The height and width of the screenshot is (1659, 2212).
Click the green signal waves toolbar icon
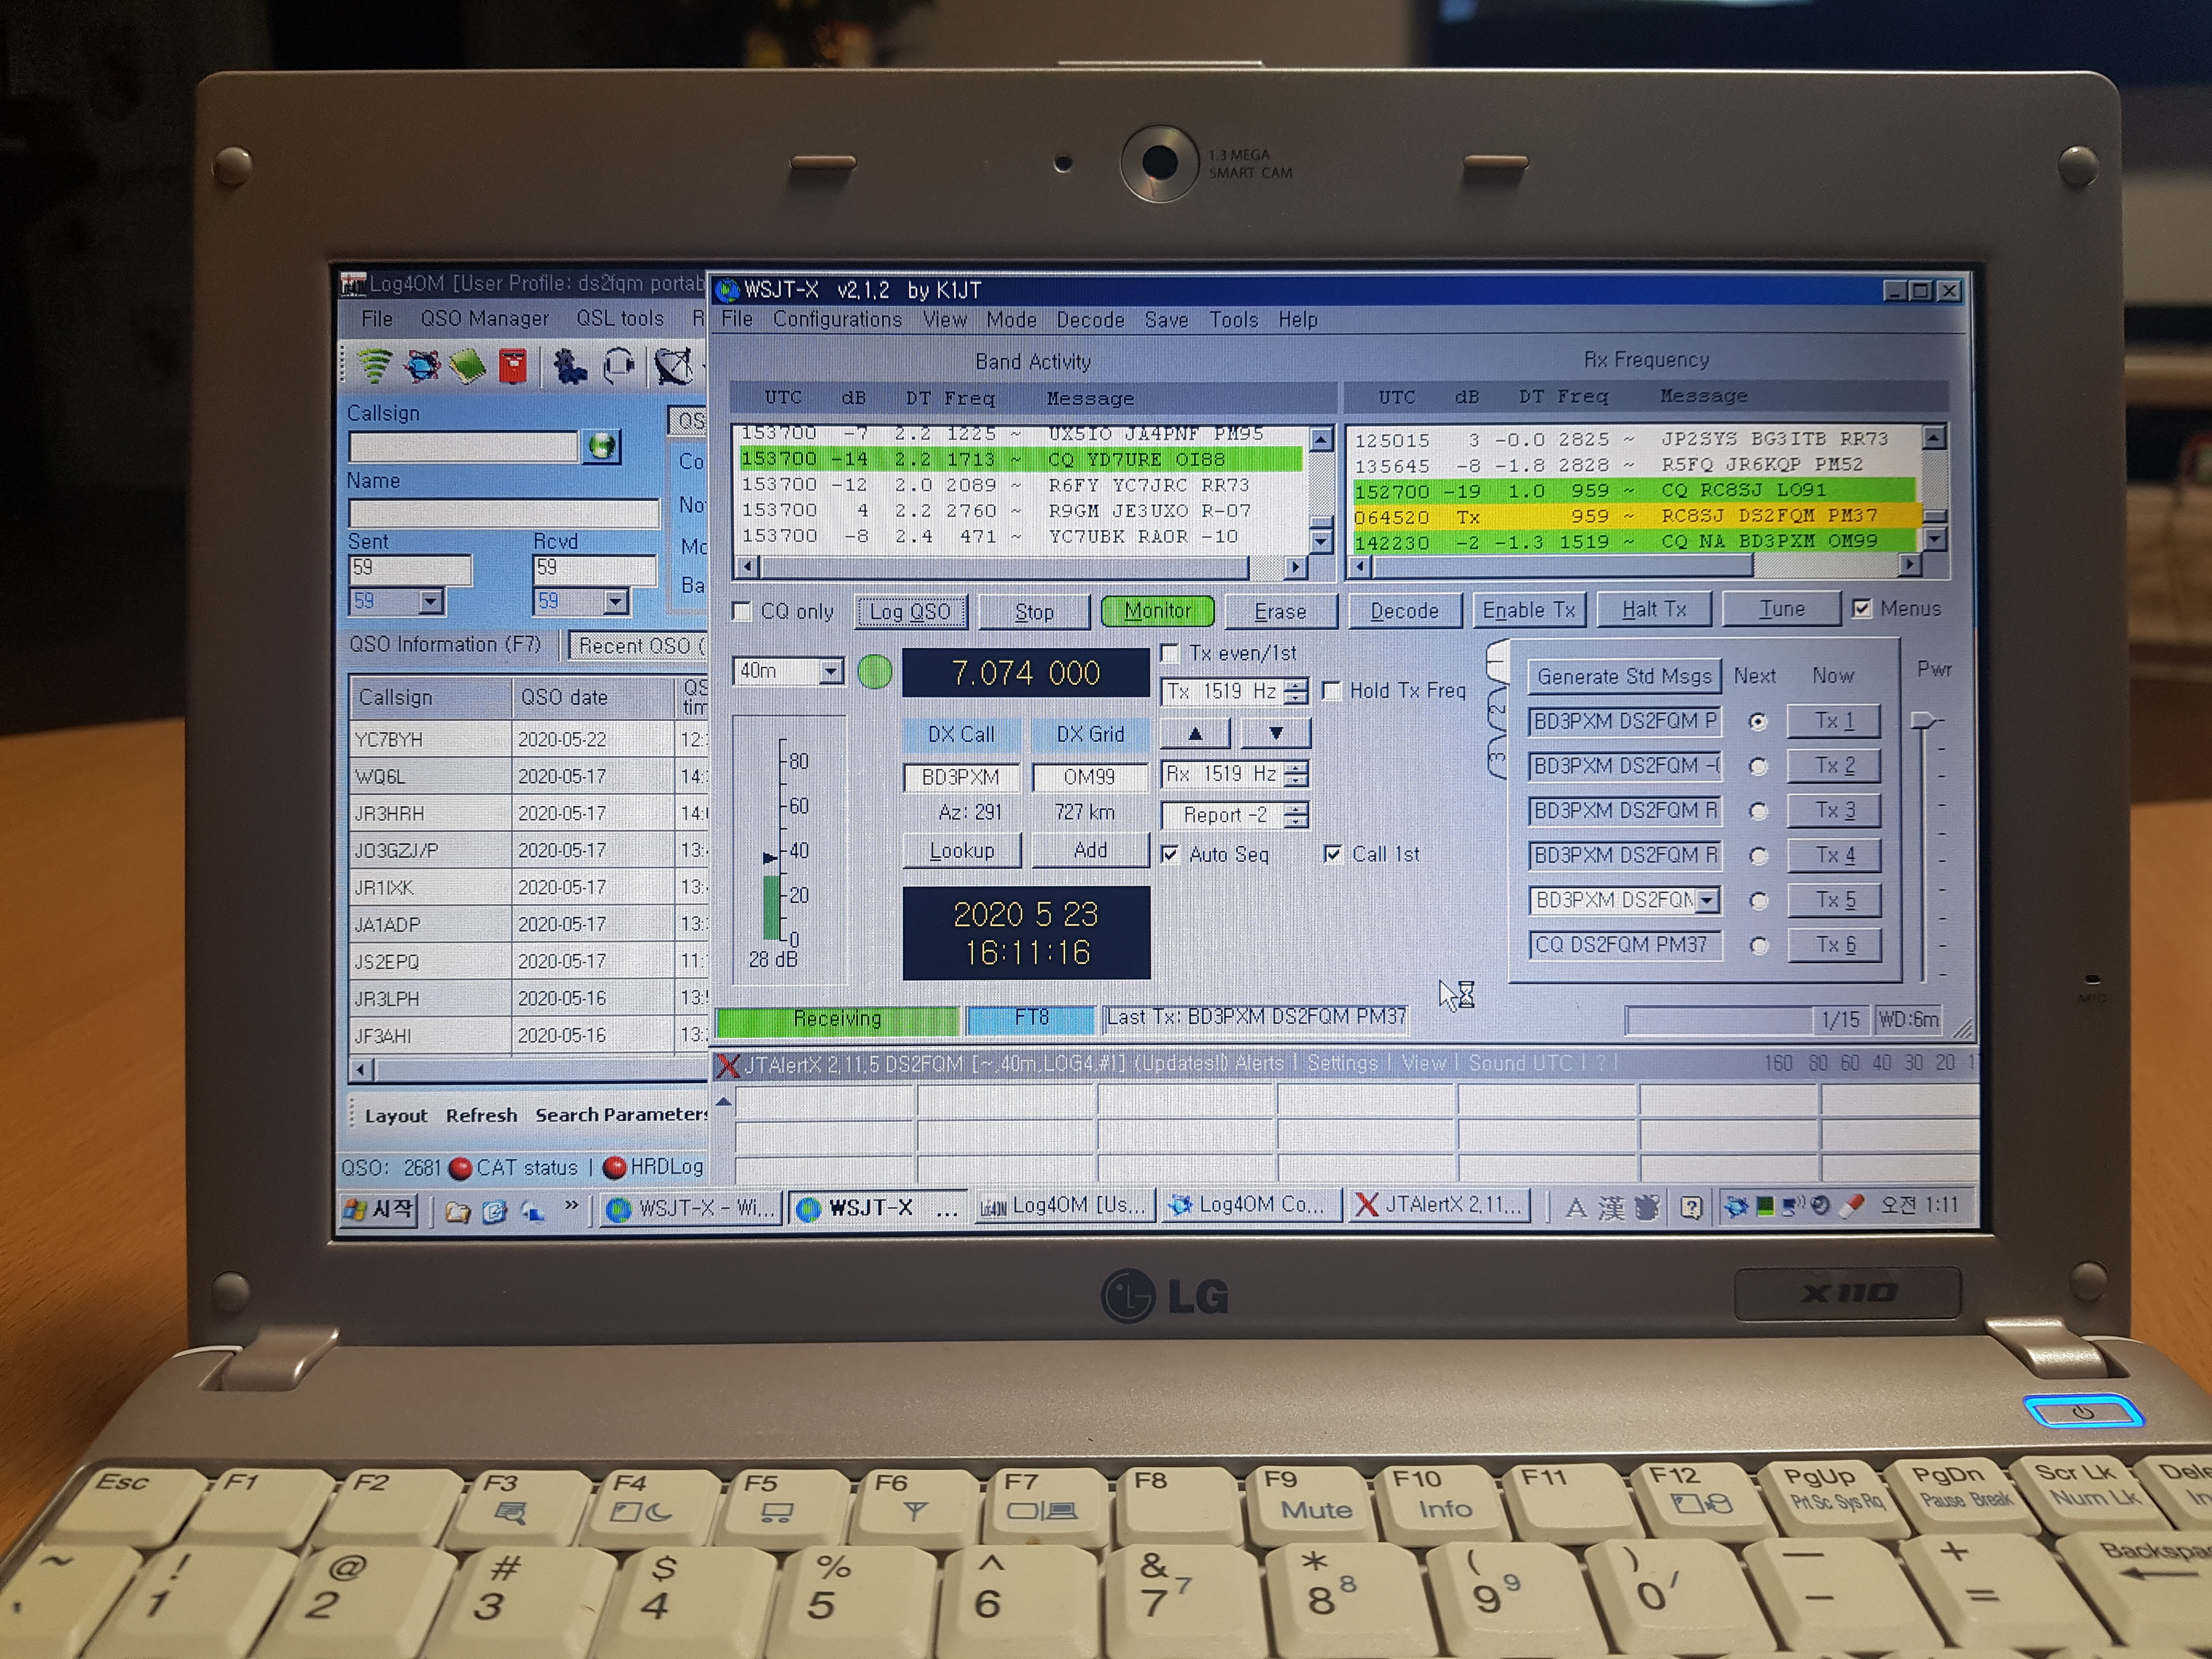pyautogui.click(x=374, y=365)
